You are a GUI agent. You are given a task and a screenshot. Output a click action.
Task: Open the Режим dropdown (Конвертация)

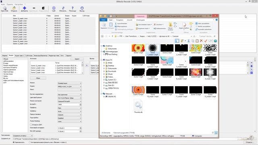[x=69, y=83]
